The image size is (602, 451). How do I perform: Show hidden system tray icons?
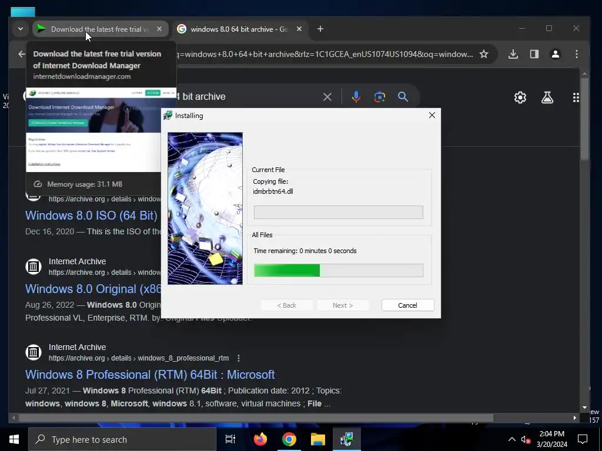coord(512,439)
